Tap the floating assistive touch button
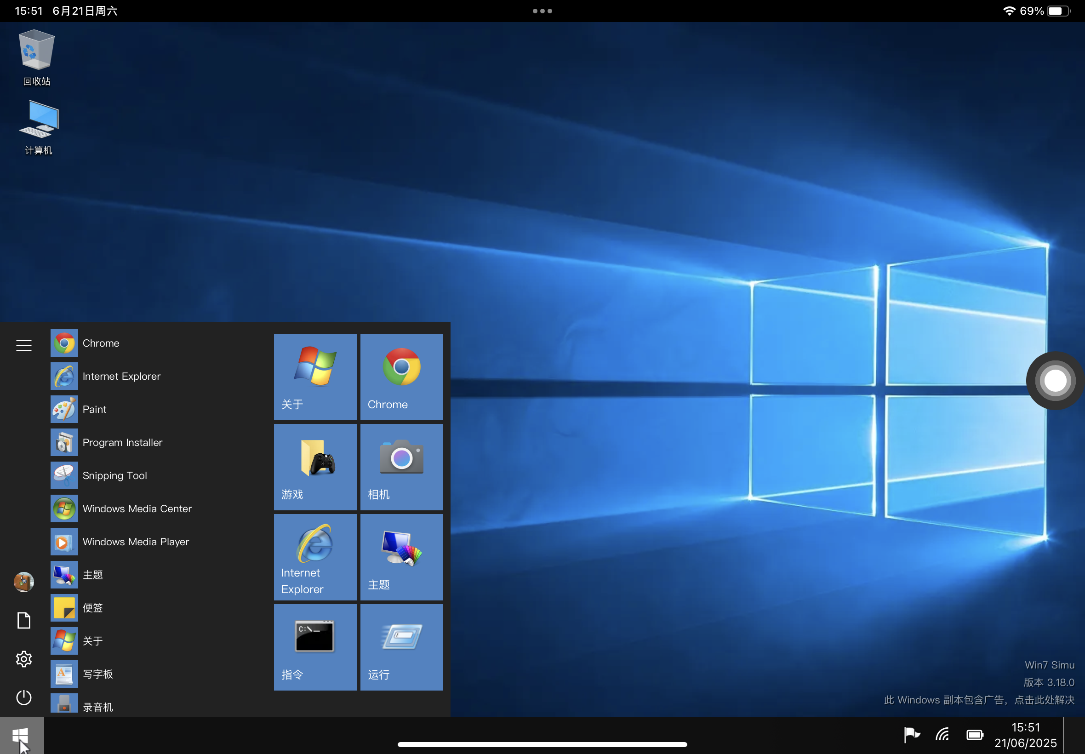 [1055, 380]
